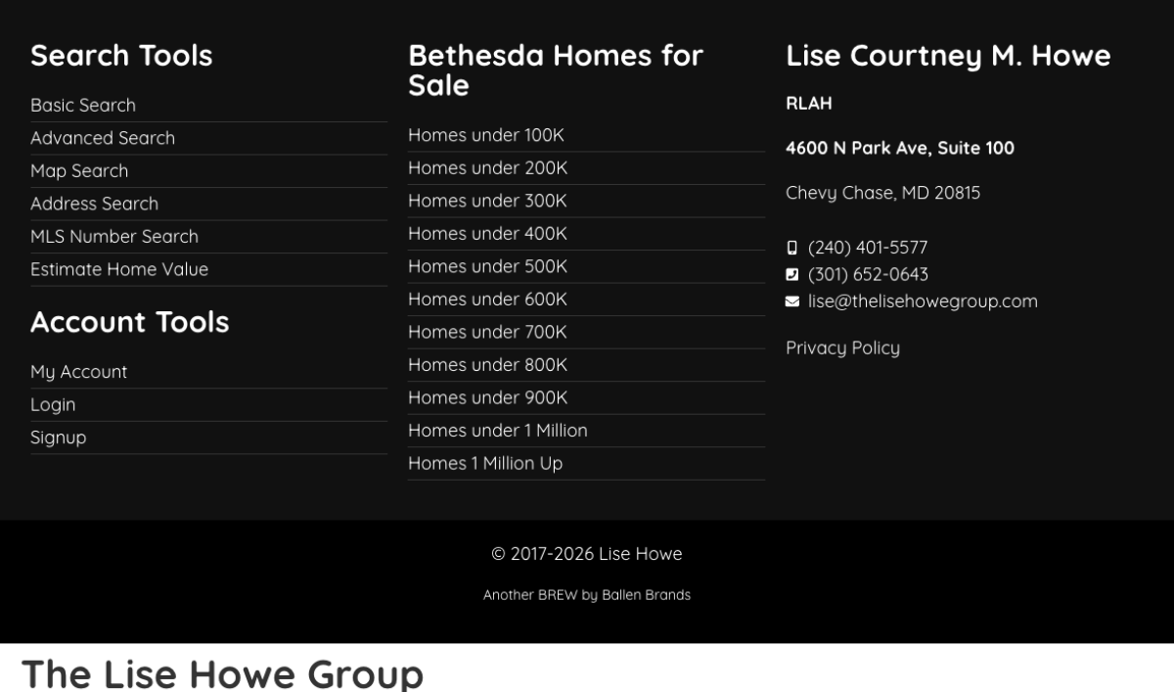Email lise@thelisehowegroup.com

click(923, 301)
